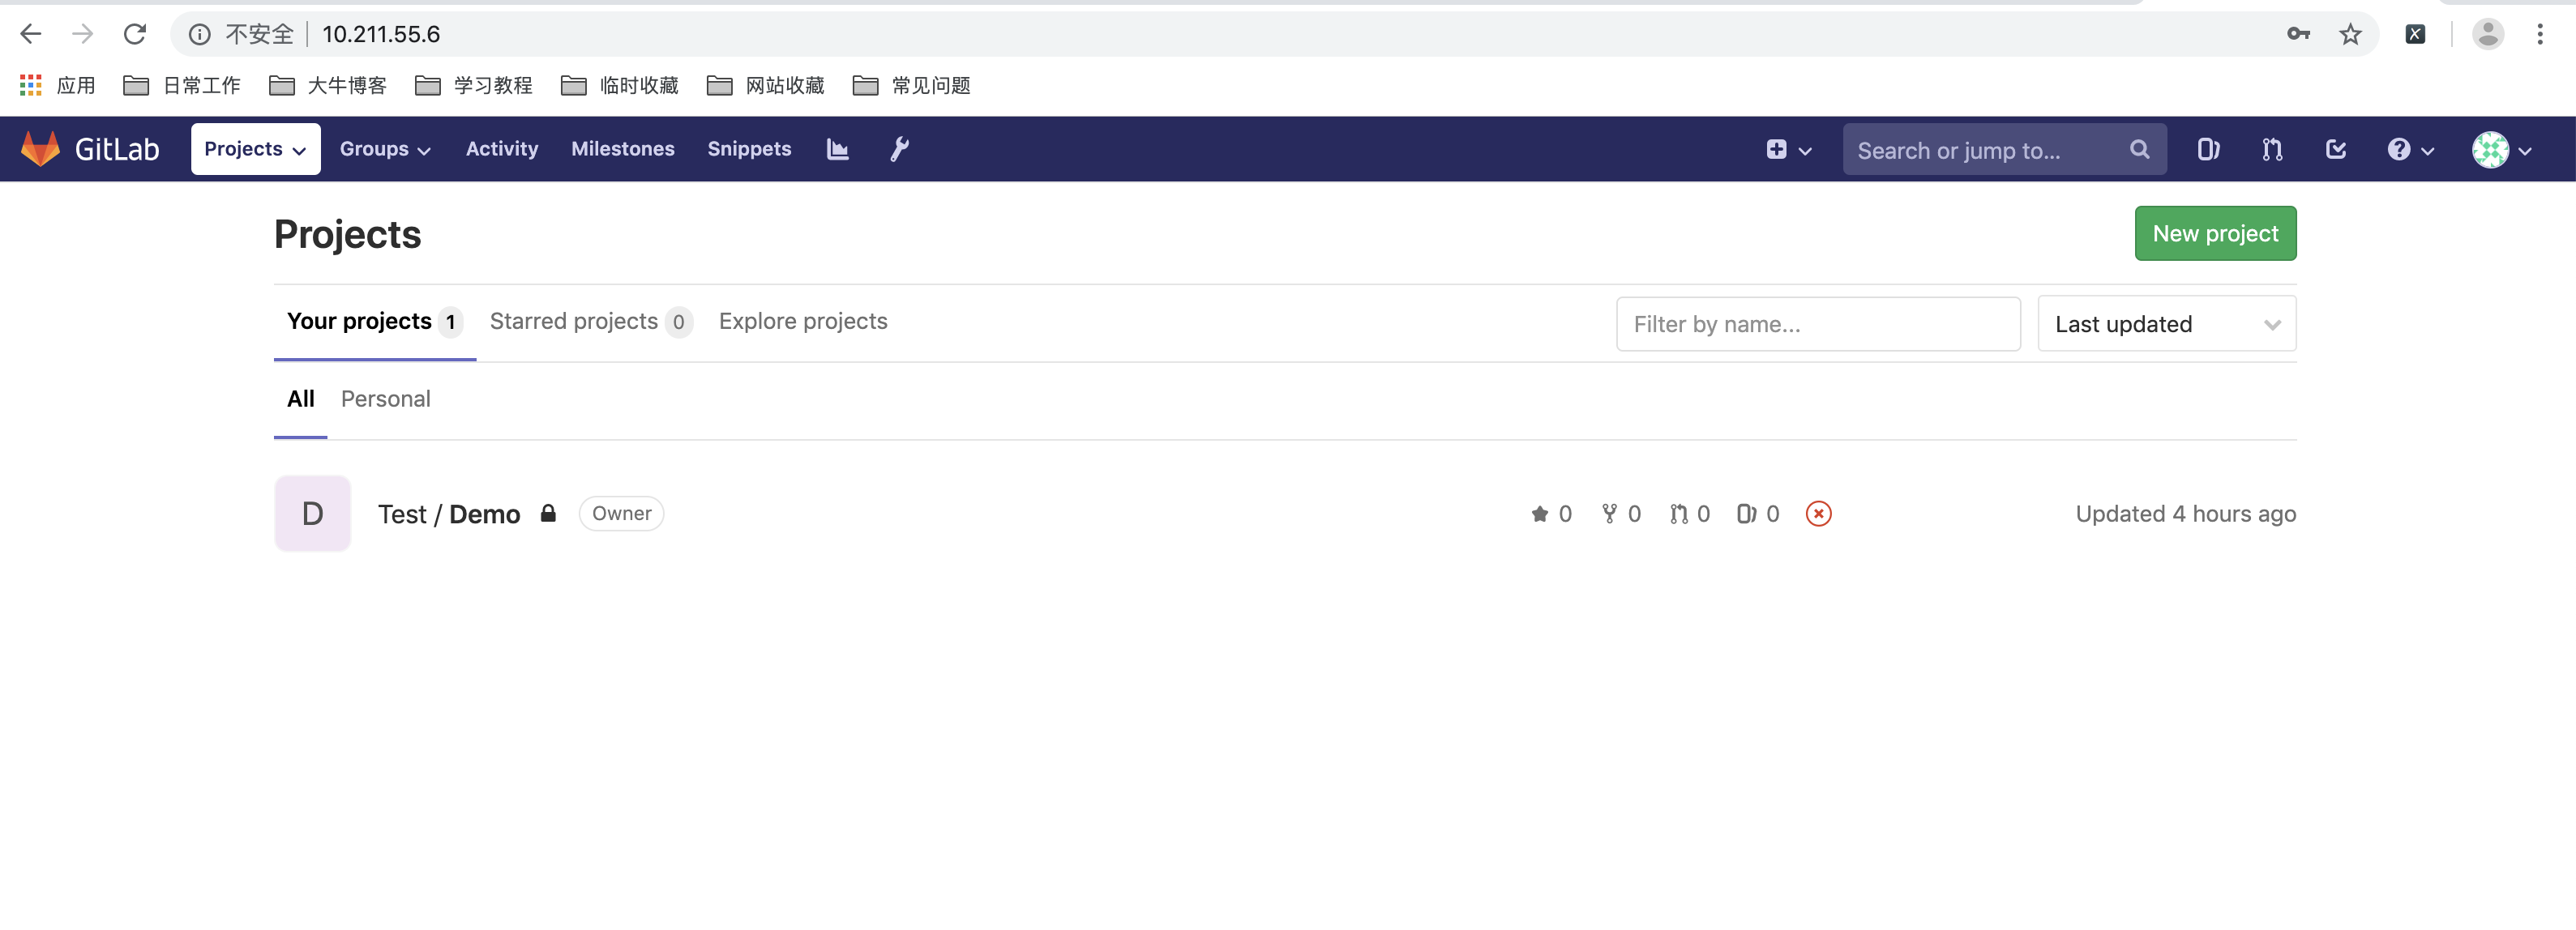Open the Test/Demo project link

coord(448,514)
